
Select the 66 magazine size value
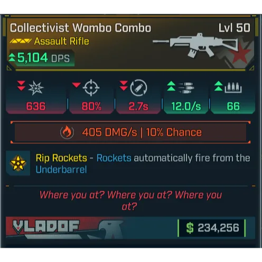[233, 106]
